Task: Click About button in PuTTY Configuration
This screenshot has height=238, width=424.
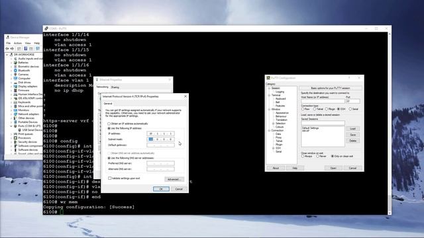Action: tap(276, 168)
